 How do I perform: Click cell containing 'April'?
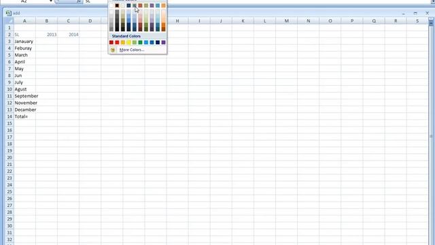(x=24, y=62)
